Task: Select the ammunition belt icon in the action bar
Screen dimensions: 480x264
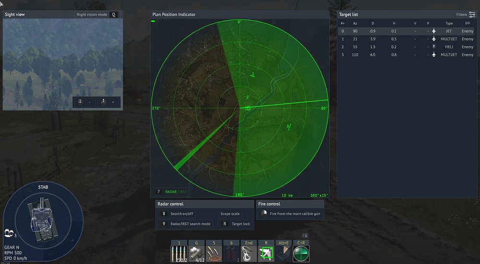Action: click(179, 253)
